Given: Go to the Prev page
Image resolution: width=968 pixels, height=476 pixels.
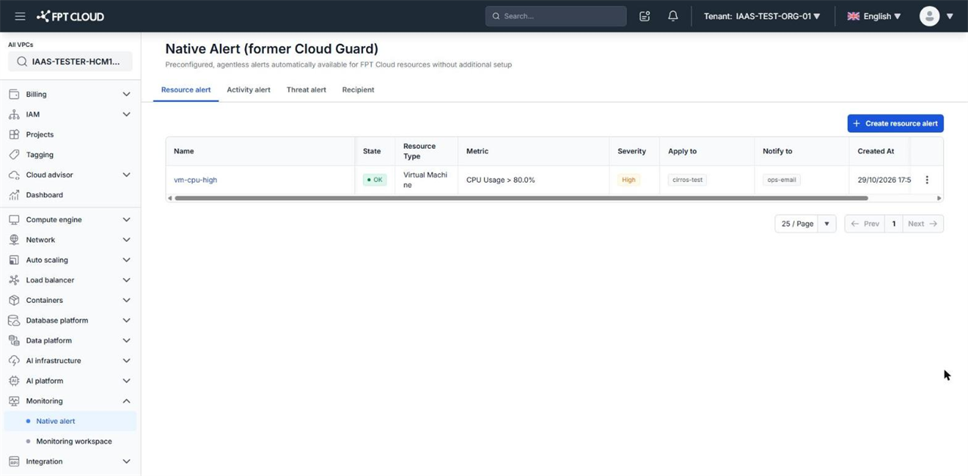Looking at the screenshot, I should click(x=864, y=224).
